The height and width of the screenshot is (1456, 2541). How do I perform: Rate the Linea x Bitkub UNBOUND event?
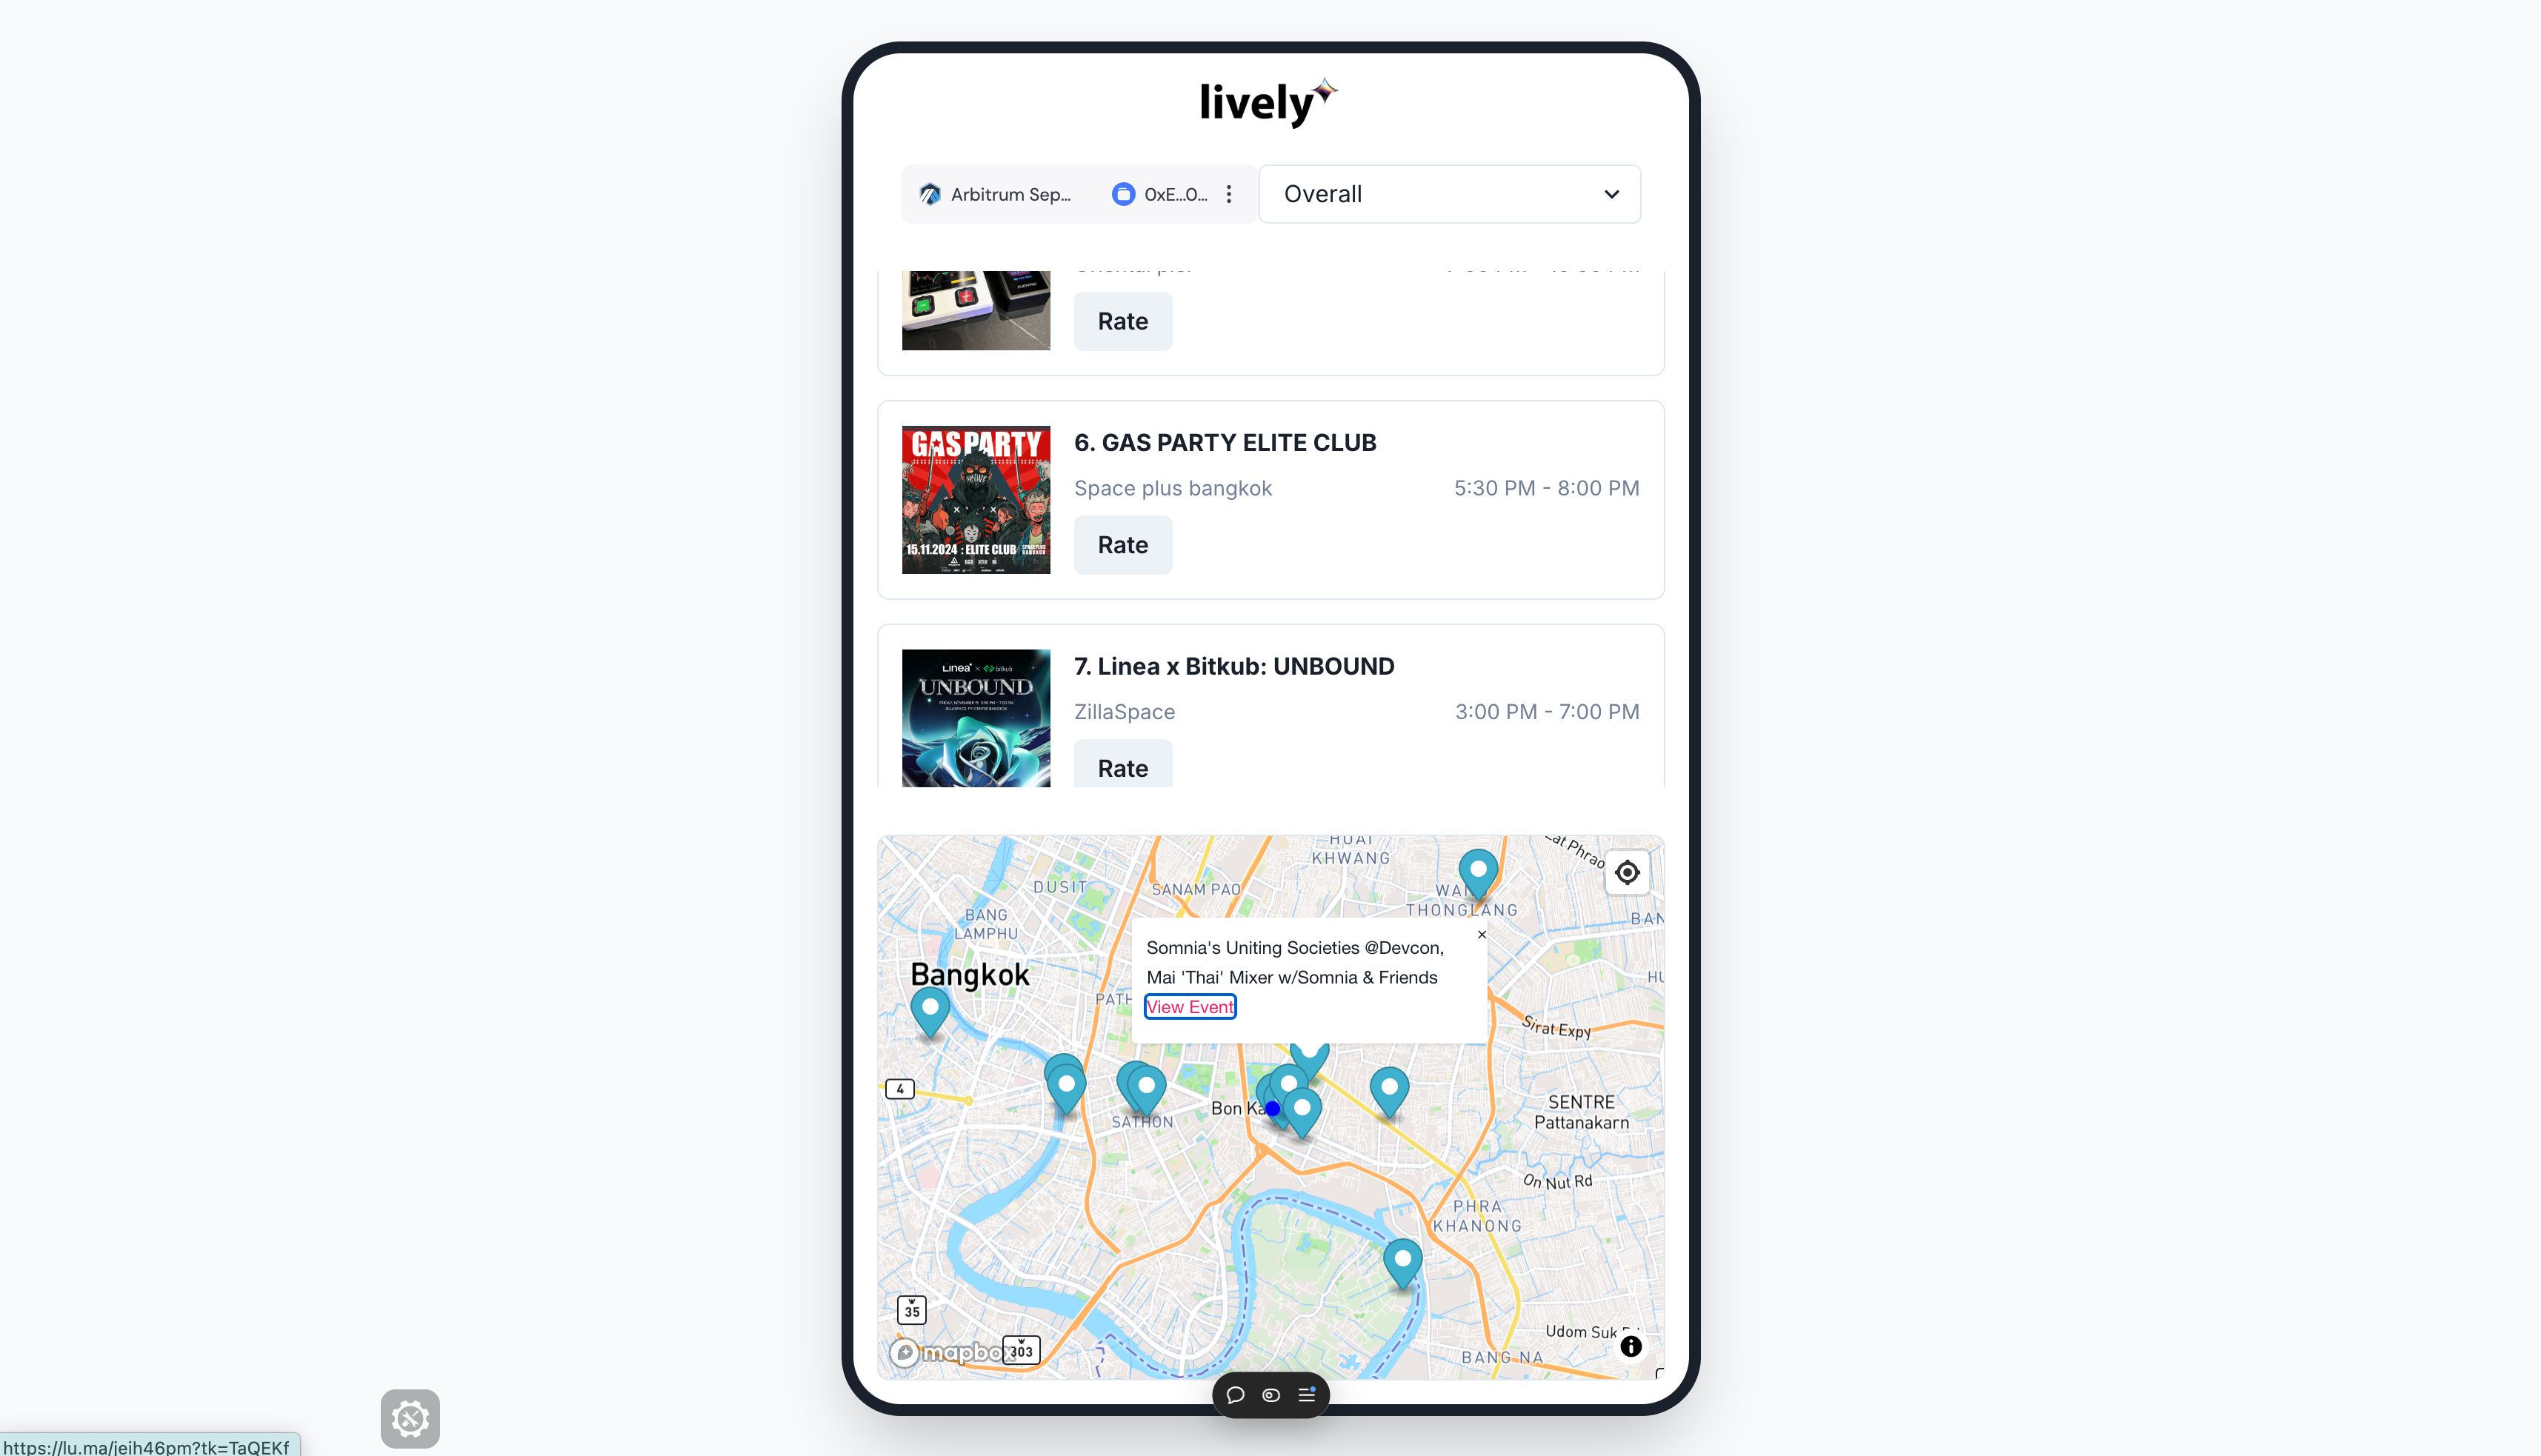click(1122, 767)
